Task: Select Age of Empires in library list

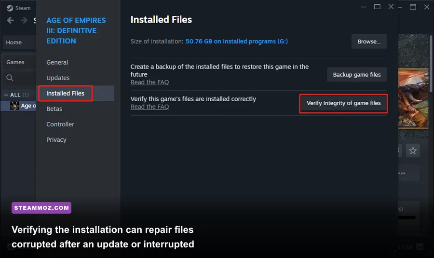Action: 18,106
